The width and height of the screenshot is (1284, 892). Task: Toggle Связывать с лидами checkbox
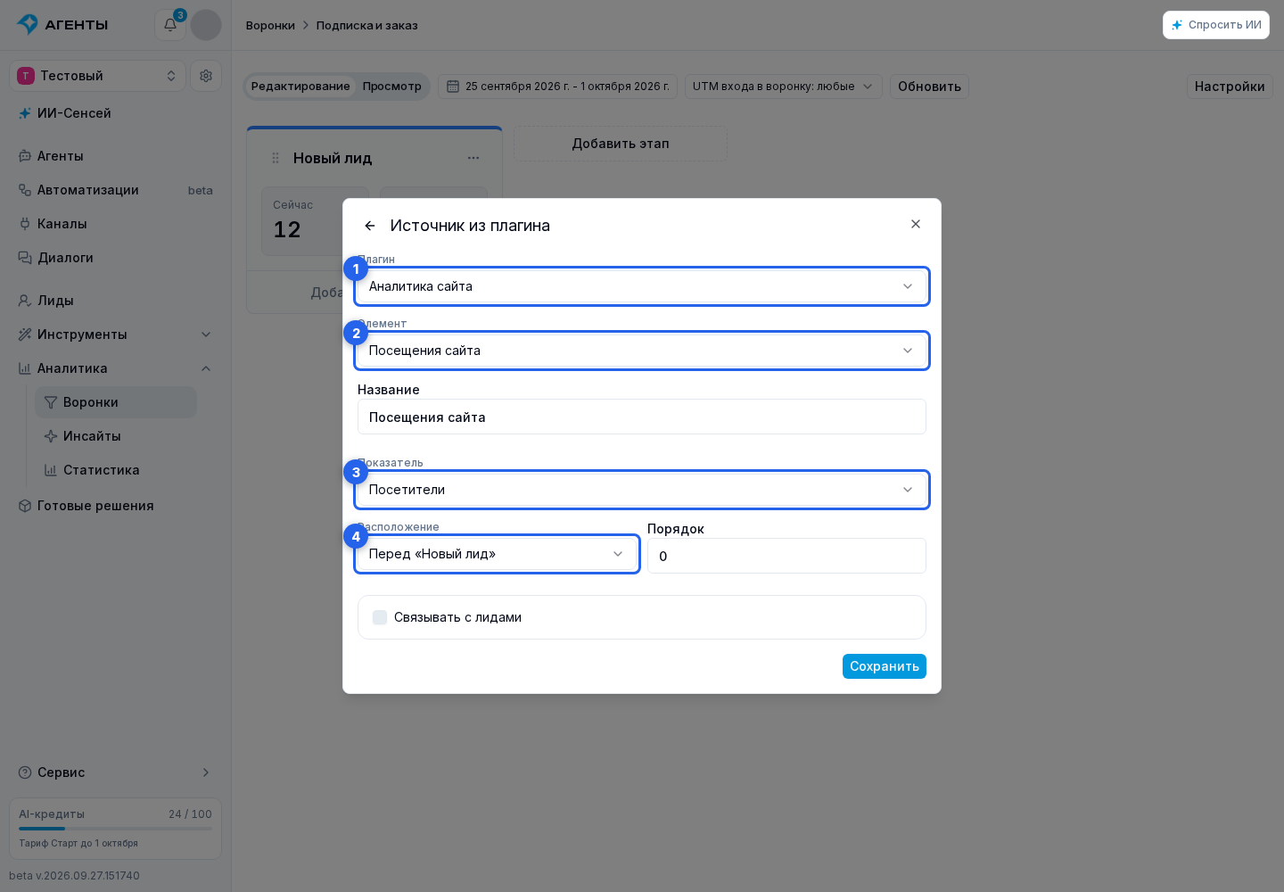tap(380, 617)
